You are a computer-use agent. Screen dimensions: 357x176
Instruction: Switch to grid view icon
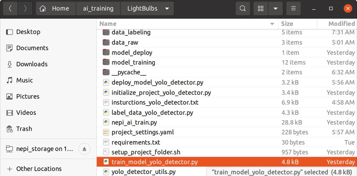(261, 8)
